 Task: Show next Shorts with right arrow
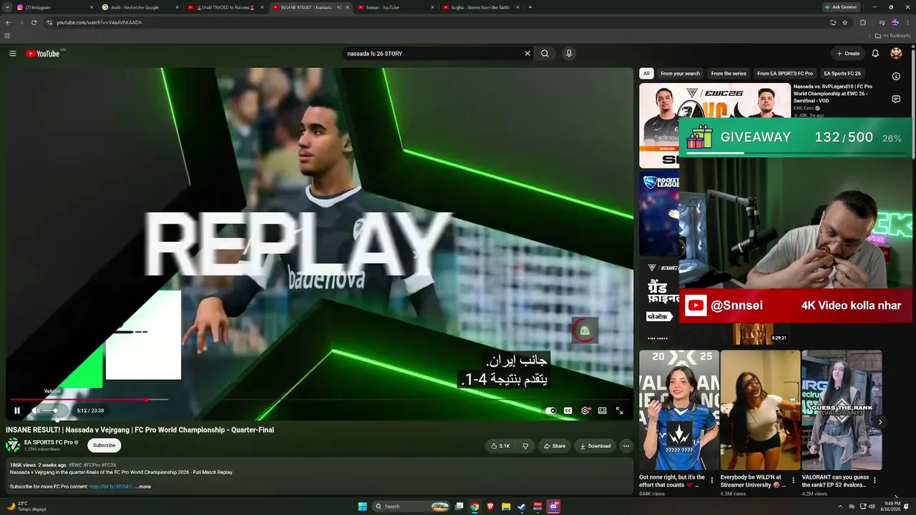880,422
